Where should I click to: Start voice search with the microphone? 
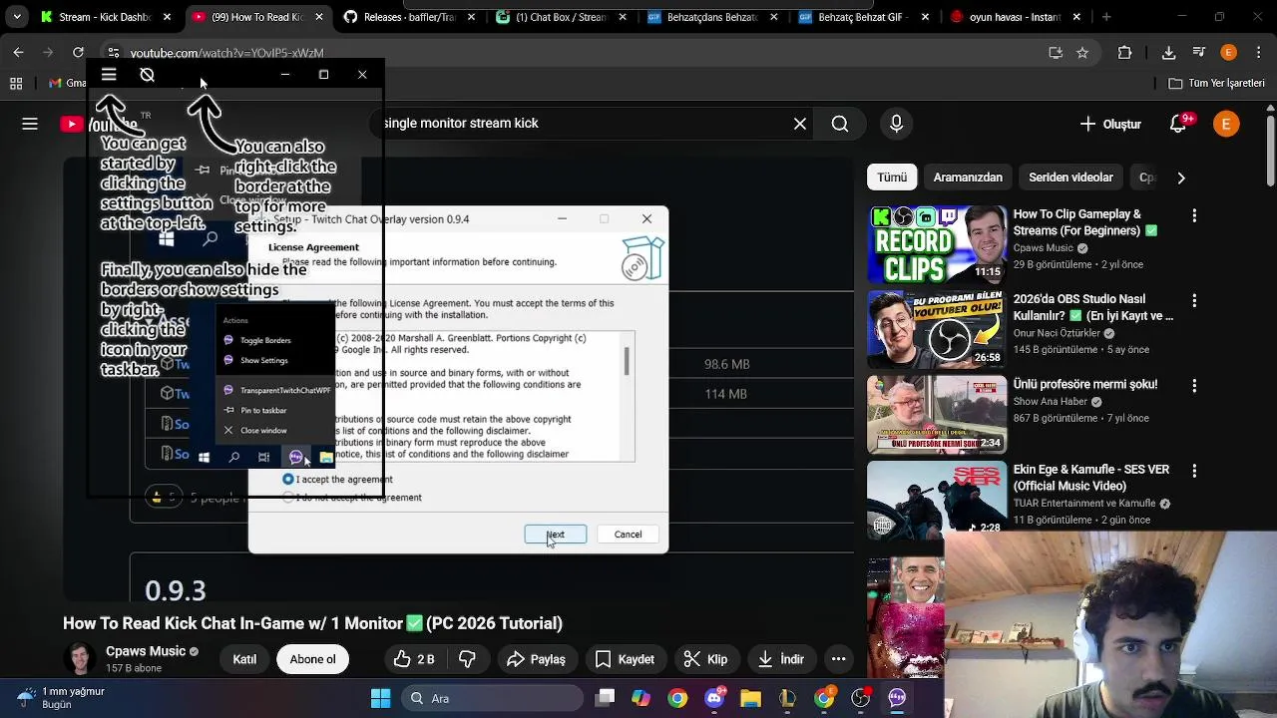896,124
